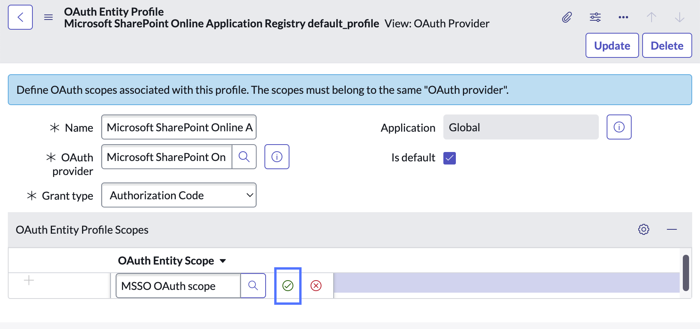Open the form context hamburger menu
Screen dimensions: 700x329
pyautogui.click(x=48, y=17)
